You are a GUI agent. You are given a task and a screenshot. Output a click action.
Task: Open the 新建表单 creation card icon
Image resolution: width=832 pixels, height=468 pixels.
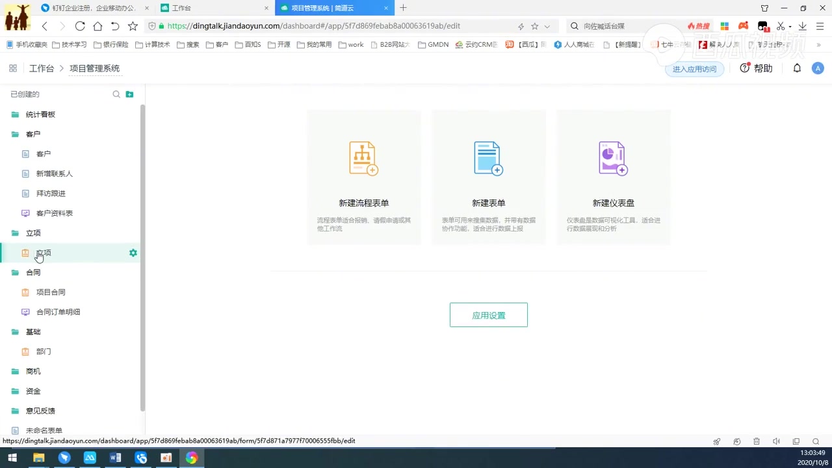click(488, 158)
